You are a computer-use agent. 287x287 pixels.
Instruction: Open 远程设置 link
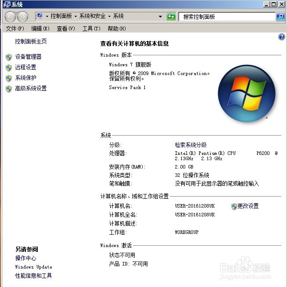pos(25,67)
